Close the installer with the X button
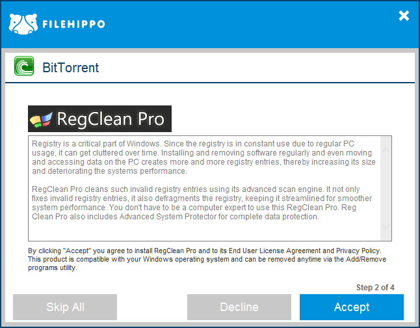This screenshot has width=420, height=328. tap(404, 16)
